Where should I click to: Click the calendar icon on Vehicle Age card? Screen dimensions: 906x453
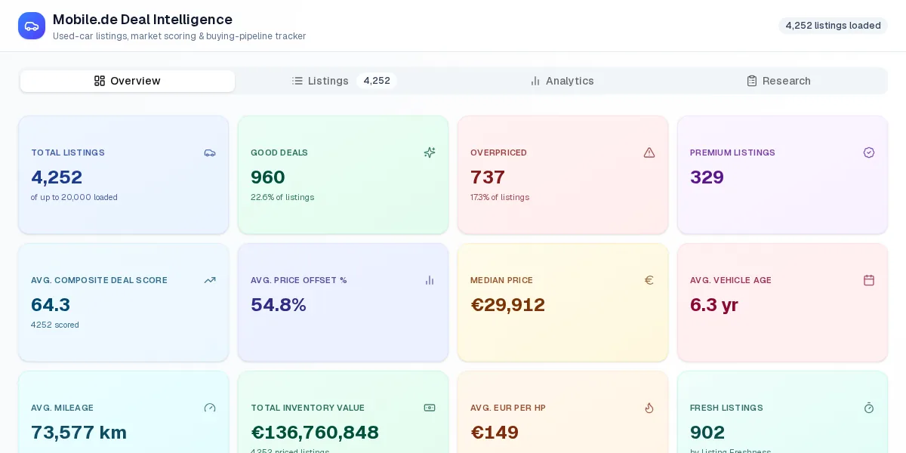pos(869,280)
